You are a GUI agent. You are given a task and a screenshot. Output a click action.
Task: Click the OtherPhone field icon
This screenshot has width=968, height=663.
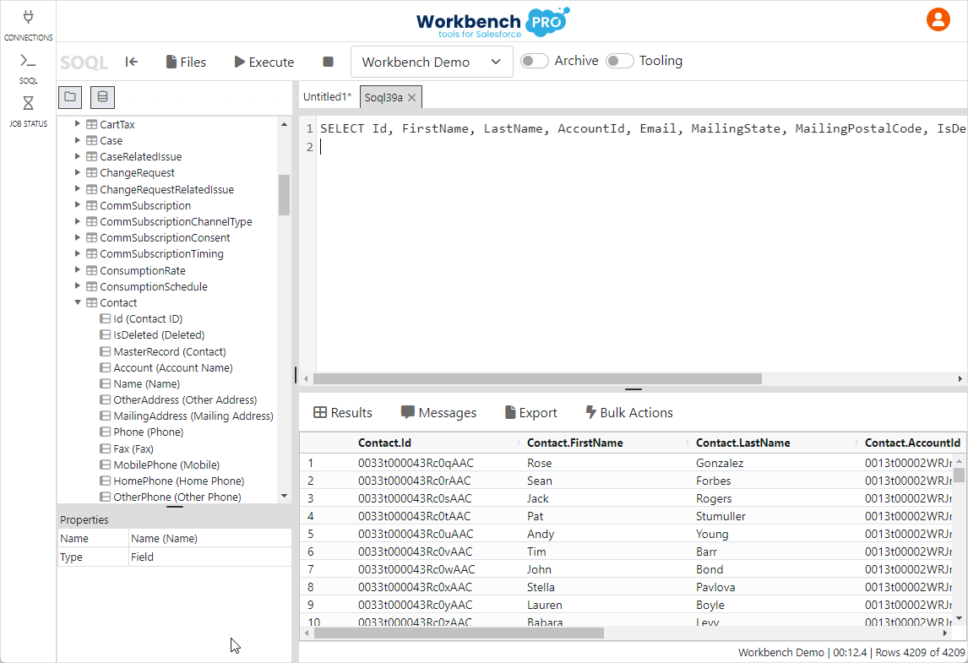105,497
